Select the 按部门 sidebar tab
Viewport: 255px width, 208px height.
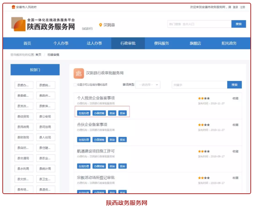pyautogui.click(x=35, y=70)
